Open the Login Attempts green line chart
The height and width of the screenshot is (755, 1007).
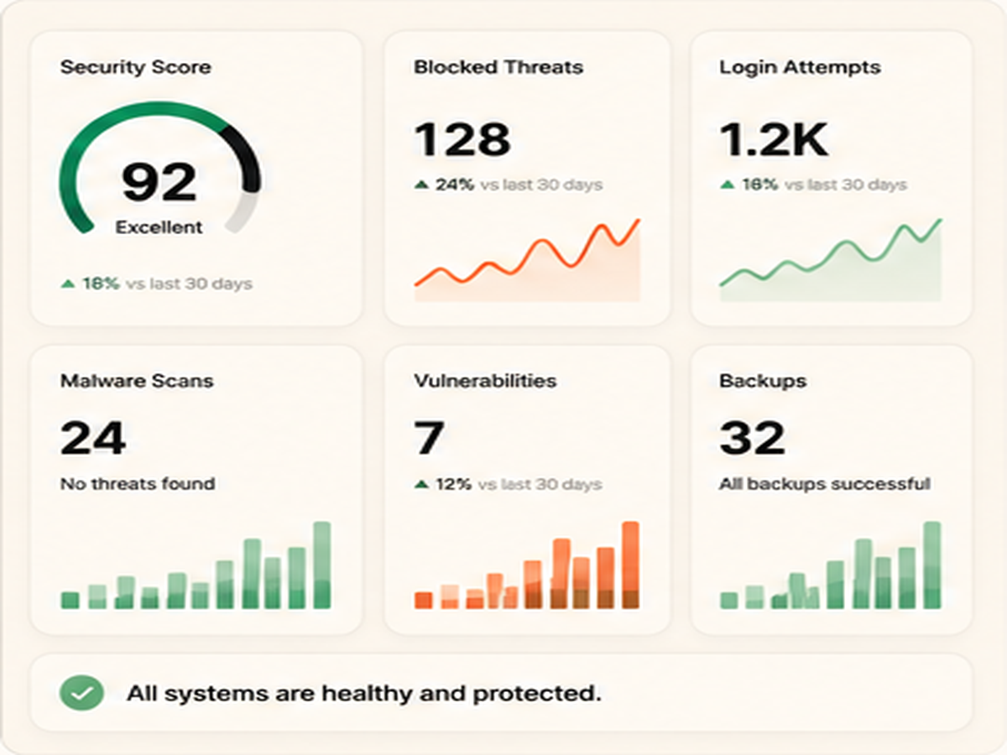point(831,259)
